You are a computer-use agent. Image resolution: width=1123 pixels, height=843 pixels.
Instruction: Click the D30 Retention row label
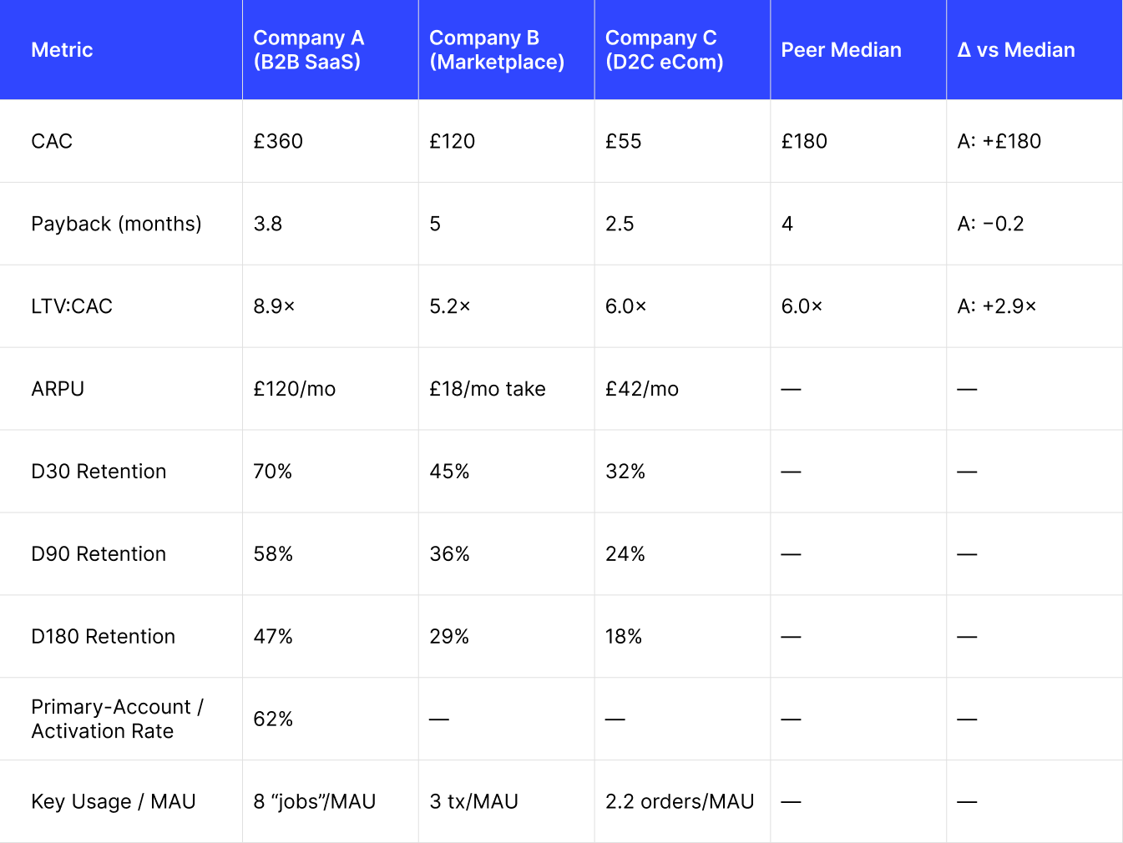[99, 472]
